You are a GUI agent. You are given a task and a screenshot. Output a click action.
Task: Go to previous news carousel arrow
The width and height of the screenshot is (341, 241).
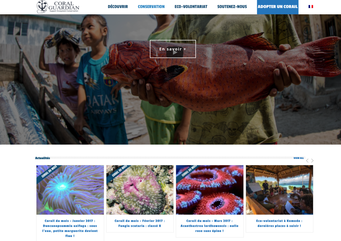307,161
